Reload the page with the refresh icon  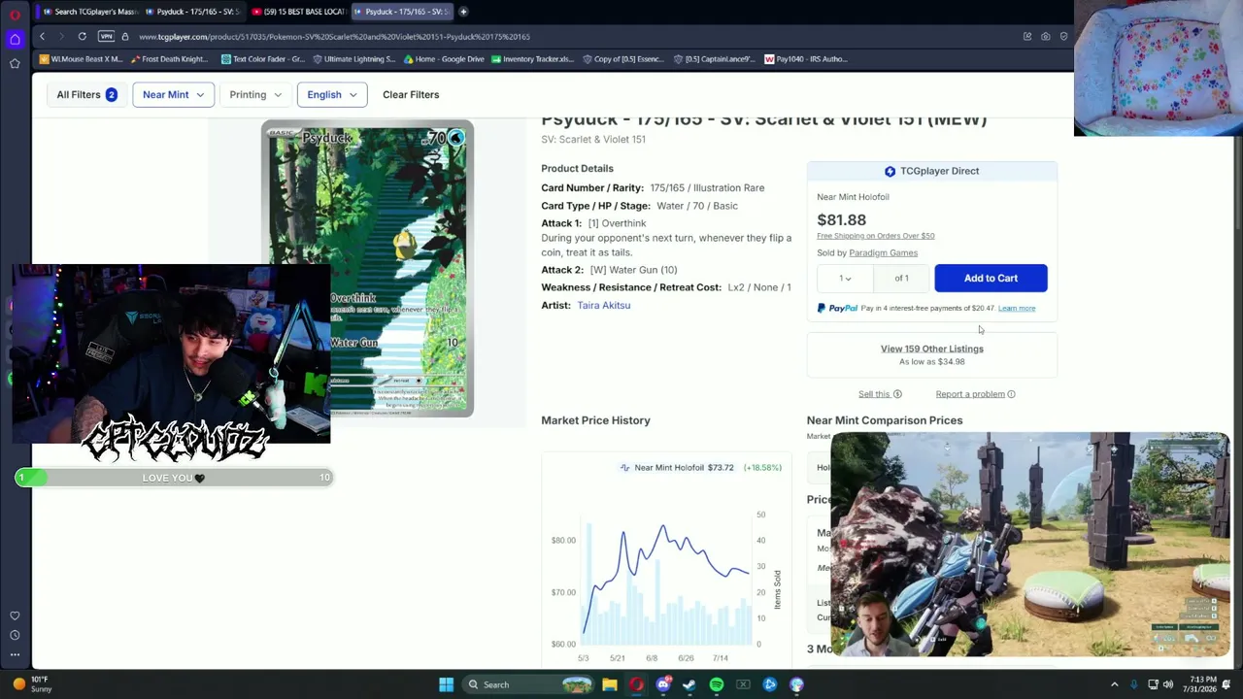[x=83, y=37]
